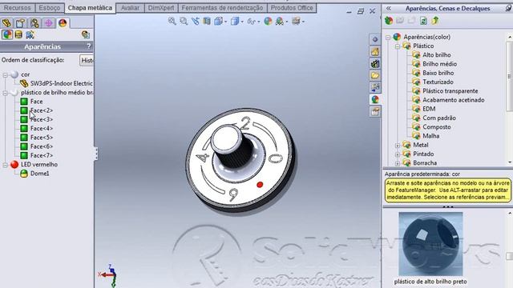Open Ferramentas de renderização tab
This screenshot has width=513, height=288.
[x=222, y=8]
